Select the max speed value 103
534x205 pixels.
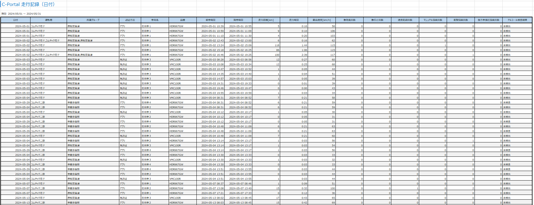point(332,36)
